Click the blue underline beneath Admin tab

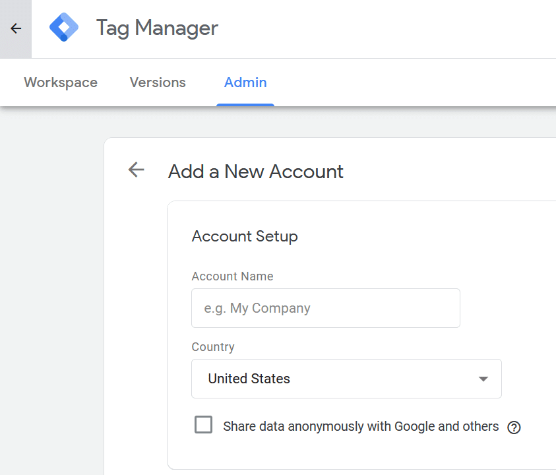pos(245,105)
